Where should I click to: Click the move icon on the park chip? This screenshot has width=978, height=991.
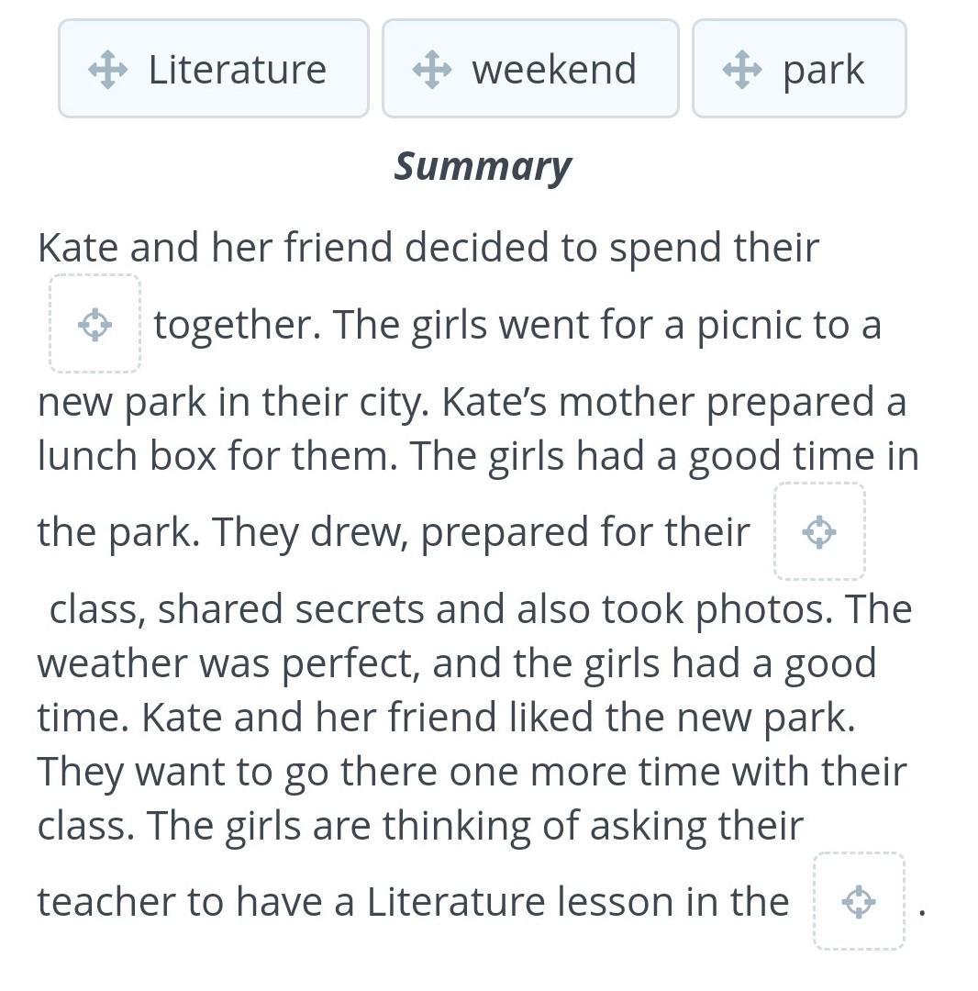pyautogui.click(x=741, y=70)
